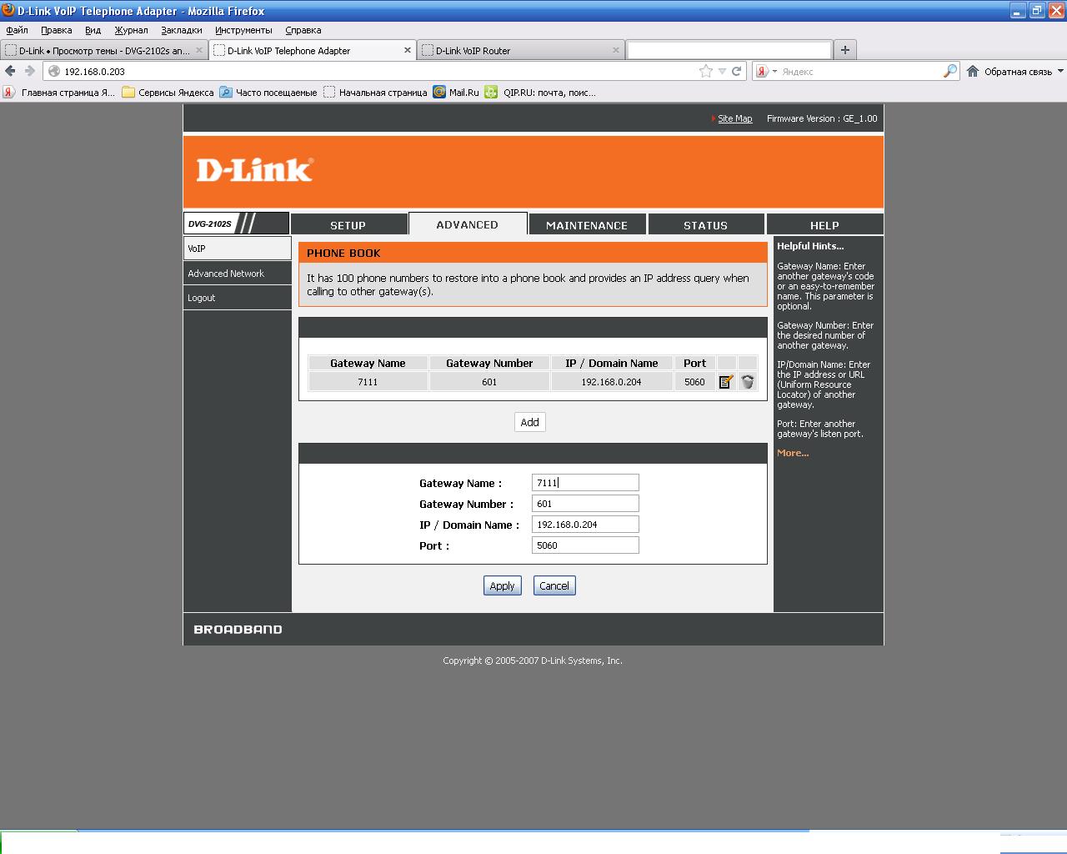The height and width of the screenshot is (854, 1067).
Task: Open the STATUS tab
Action: coord(706,225)
